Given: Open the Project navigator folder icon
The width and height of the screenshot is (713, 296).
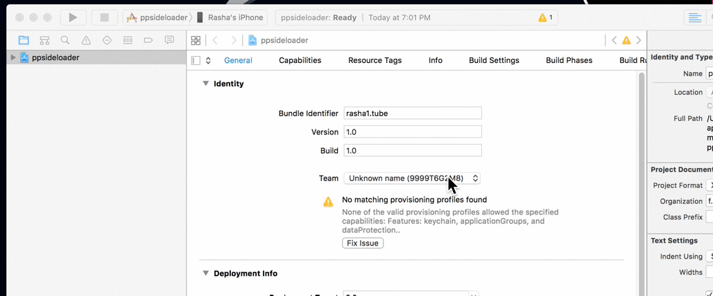Looking at the screenshot, I should (24, 41).
